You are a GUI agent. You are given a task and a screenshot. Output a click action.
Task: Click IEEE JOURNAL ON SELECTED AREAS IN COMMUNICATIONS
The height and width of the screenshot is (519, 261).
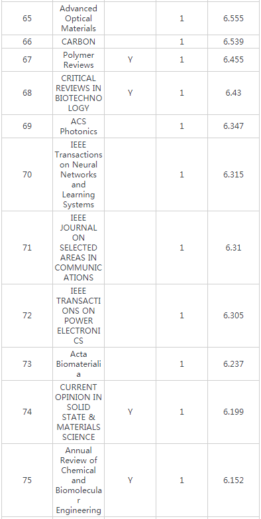coord(79,248)
